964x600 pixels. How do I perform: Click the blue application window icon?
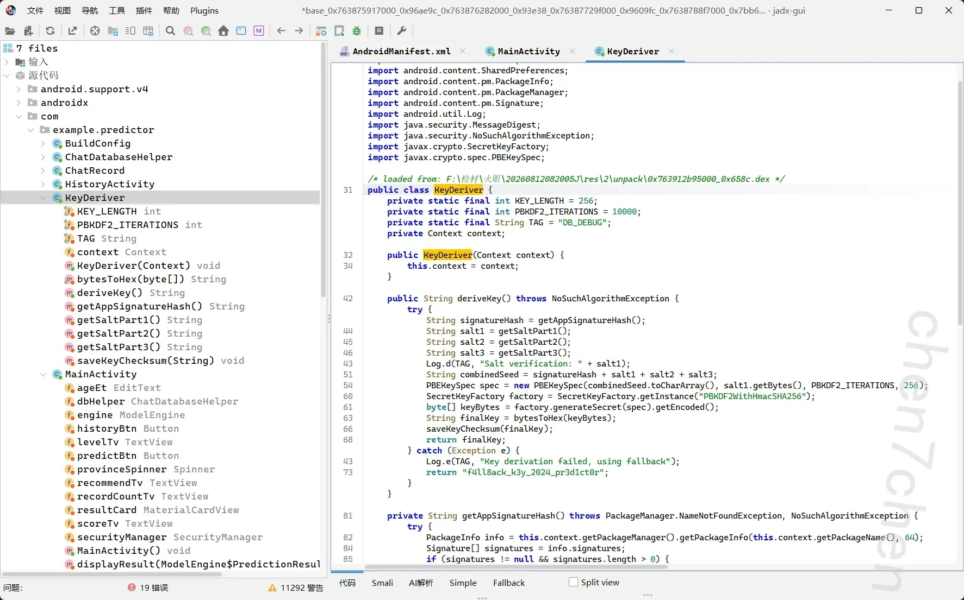click(241, 31)
